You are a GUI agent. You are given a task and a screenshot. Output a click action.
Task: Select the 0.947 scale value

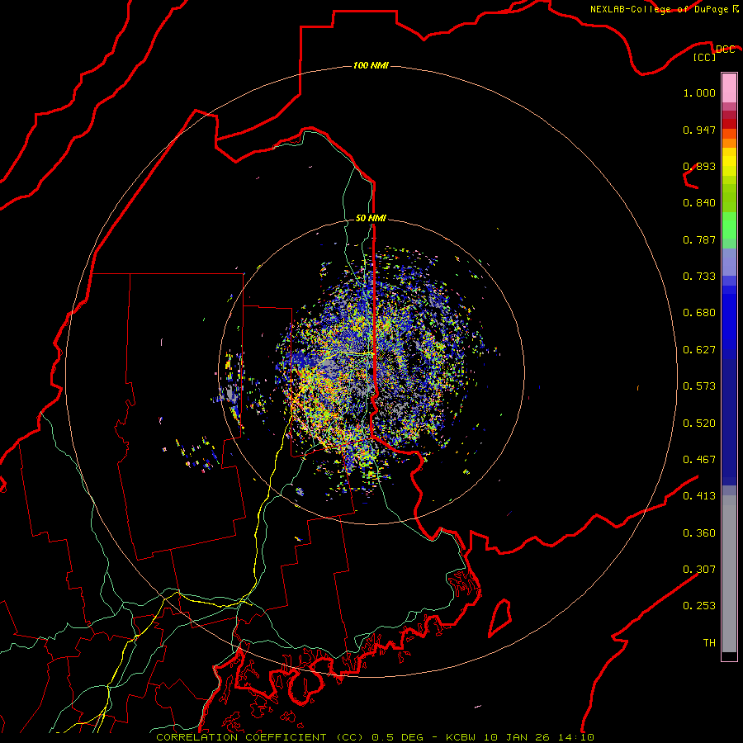pos(699,130)
